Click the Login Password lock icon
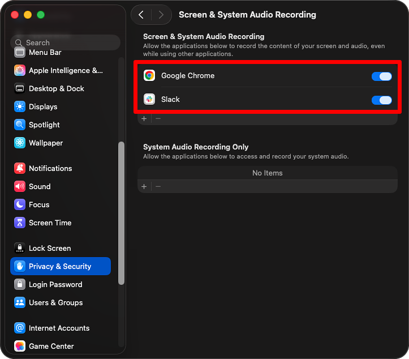This screenshot has height=359, width=409. 20,284
